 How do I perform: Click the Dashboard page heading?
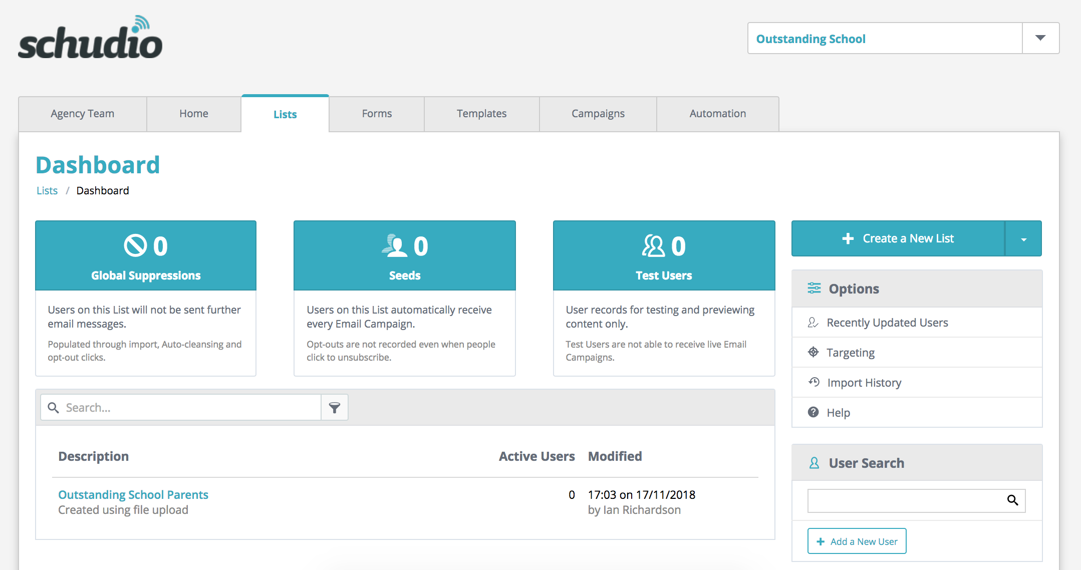pos(98,165)
